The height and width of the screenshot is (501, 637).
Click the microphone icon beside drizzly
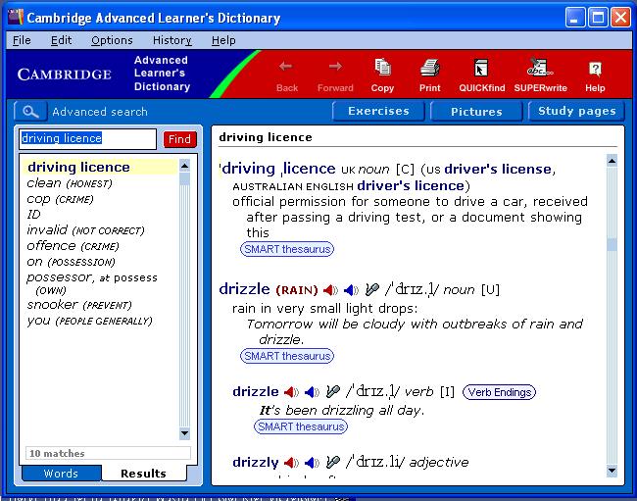(x=333, y=462)
